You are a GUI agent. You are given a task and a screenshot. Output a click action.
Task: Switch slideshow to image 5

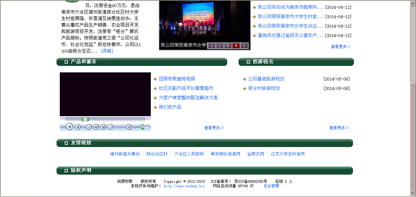pyautogui.click(x=244, y=46)
